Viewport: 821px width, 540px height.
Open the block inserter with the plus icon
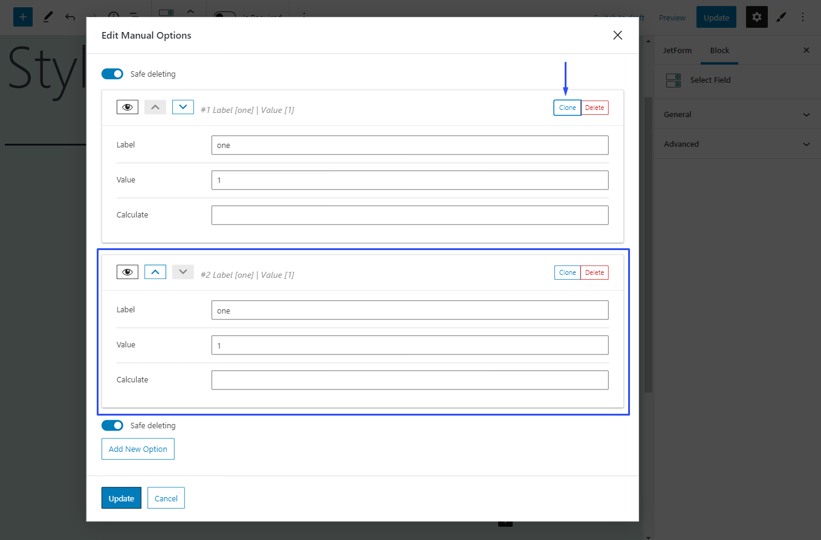[x=22, y=17]
